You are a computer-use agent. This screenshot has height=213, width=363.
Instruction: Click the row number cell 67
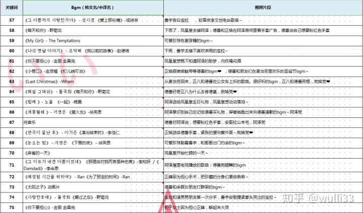12,122
